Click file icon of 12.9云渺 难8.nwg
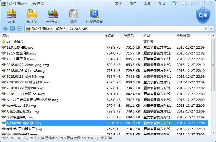216x142 pixels. coord(3,47)
